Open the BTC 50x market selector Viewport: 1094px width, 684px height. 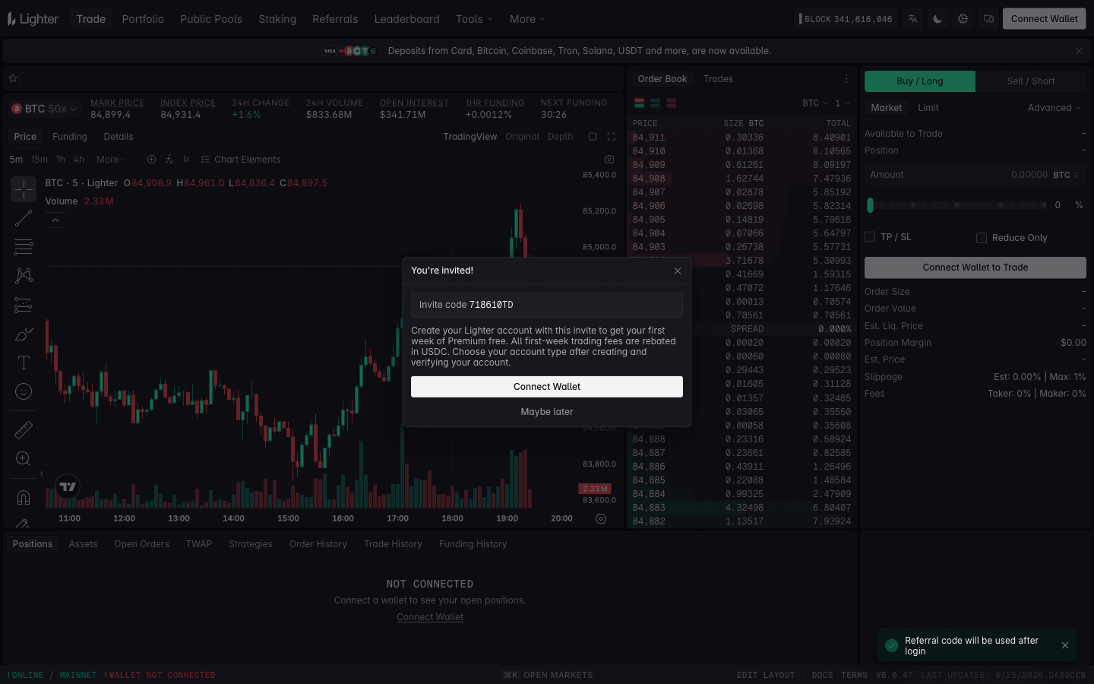point(44,109)
